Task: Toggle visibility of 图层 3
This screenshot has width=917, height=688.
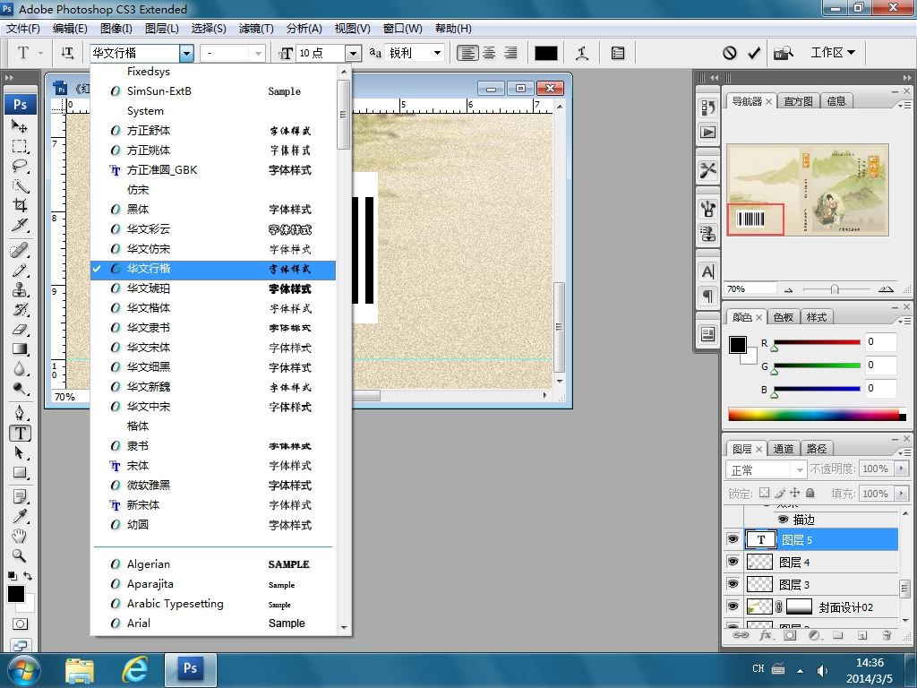Action: 733,584
